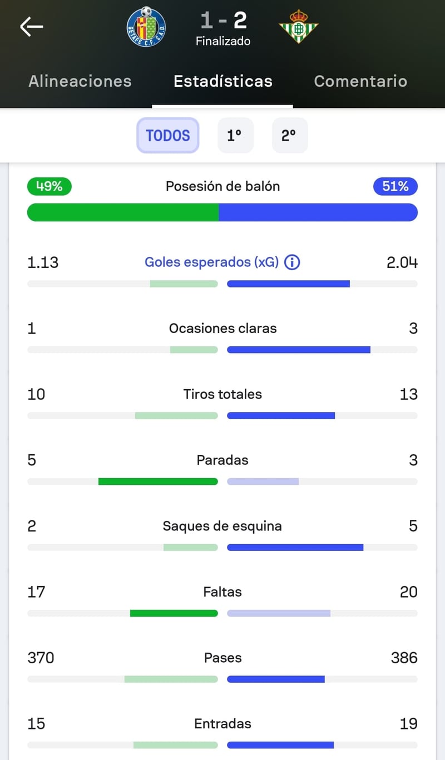Open the Real Betis team crest
This screenshot has width=445, height=760.
[299, 26]
